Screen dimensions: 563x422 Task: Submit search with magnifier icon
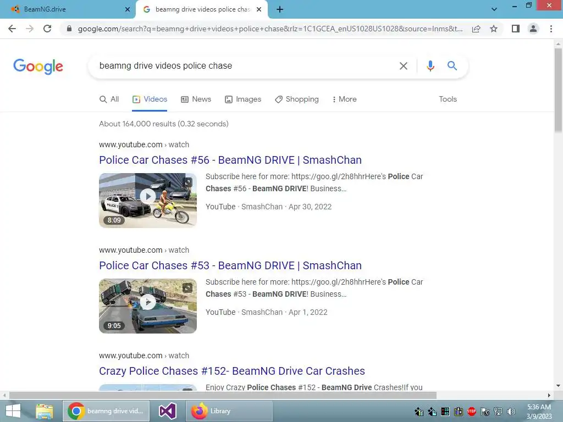(452, 66)
